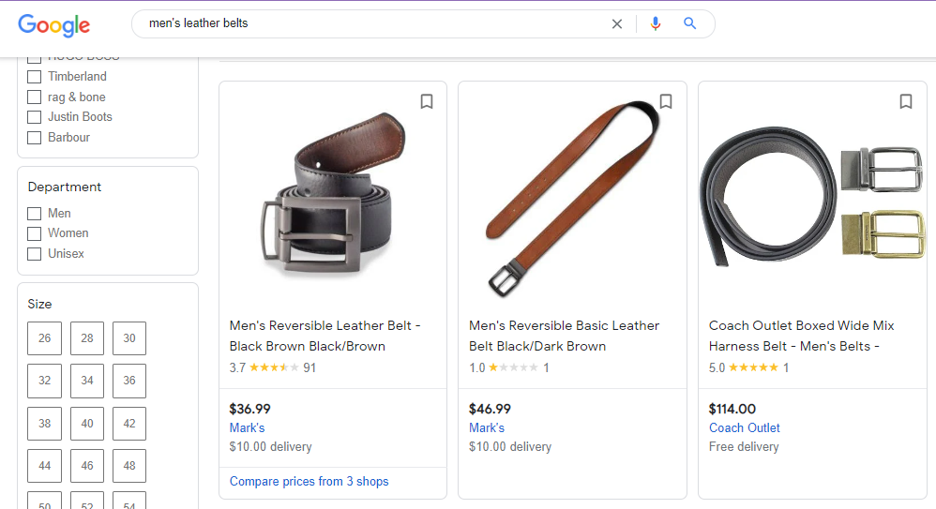Start voice search with microphone
936x509 pixels.
point(656,23)
